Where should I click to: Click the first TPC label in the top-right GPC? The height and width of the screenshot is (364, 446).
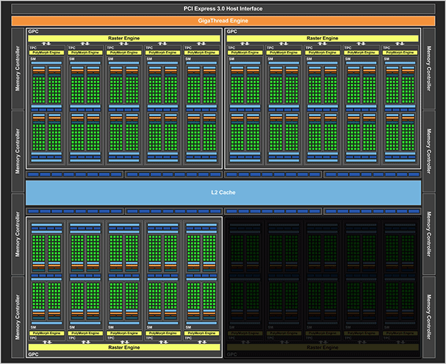pyautogui.click(x=232, y=47)
